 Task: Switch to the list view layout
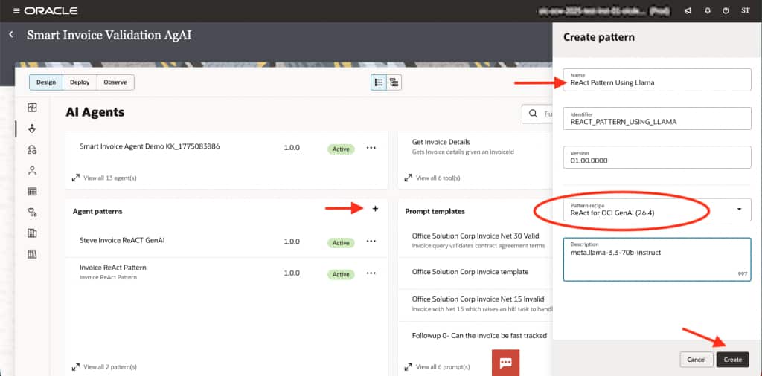[379, 82]
